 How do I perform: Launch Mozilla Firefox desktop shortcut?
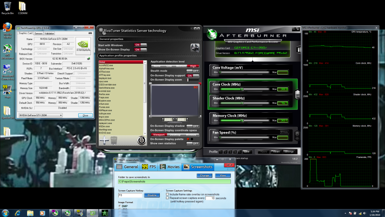[8, 31]
